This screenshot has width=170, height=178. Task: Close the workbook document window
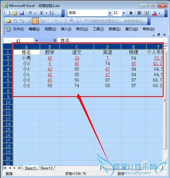(x=164, y=35)
